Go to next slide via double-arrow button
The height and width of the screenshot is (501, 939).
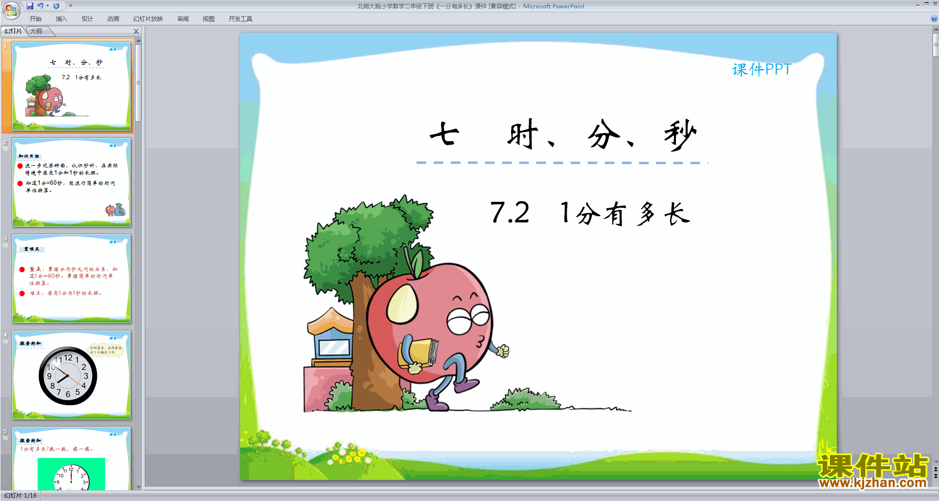(936, 476)
